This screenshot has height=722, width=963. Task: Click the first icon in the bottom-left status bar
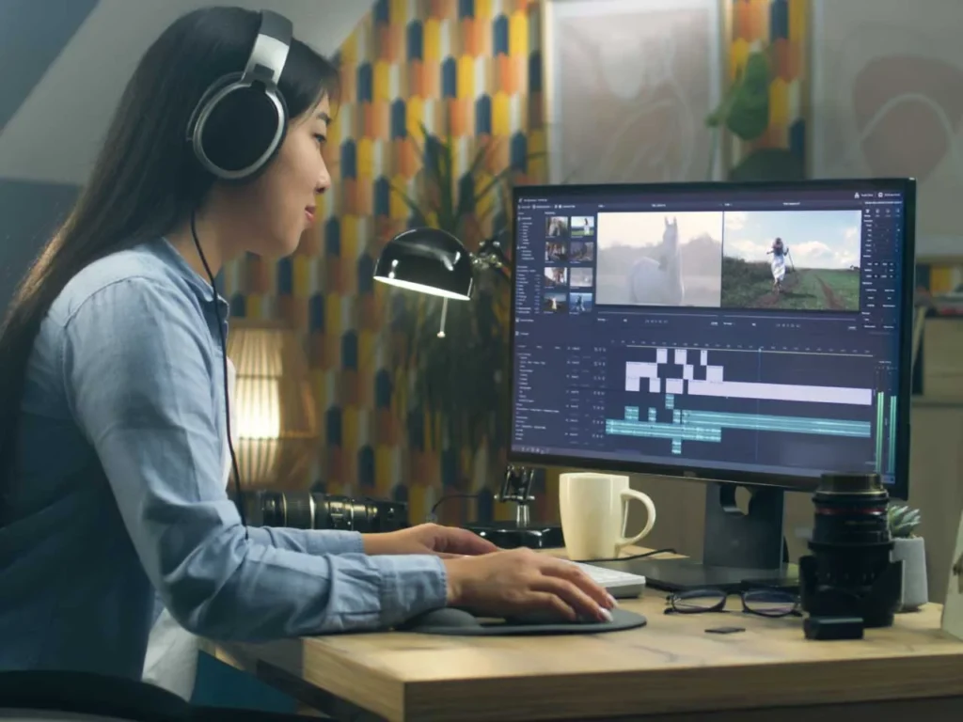click(516, 447)
